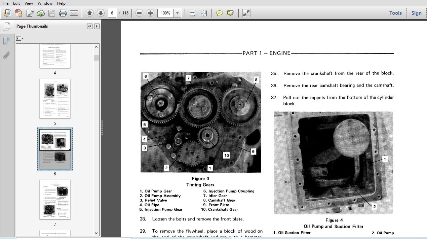Viewport: 427px width, 239px height.
Task: Click the Figure 3 timing gears photo
Action: 201,122
